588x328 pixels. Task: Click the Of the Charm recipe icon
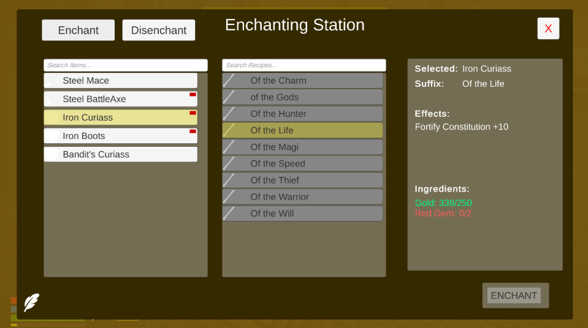pos(229,81)
